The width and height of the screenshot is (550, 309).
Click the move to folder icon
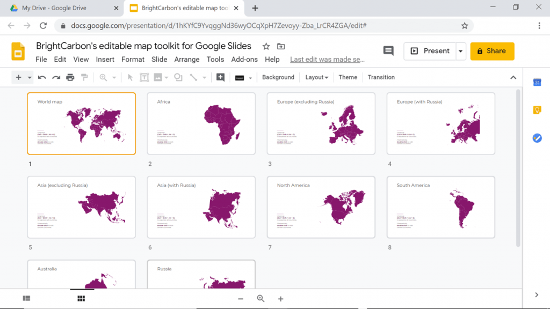[x=281, y=46]
